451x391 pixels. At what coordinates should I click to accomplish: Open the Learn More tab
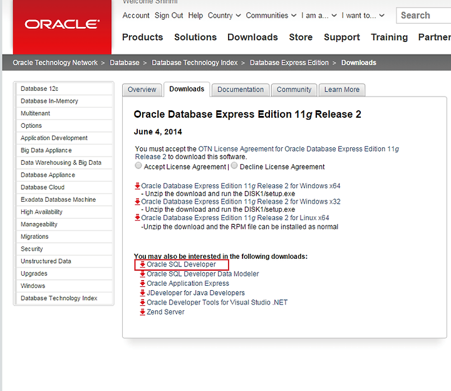tap(342, 90)
